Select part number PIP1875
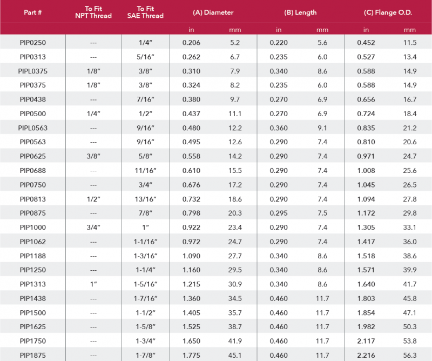The image size is (432, 361). pos(32,355)
